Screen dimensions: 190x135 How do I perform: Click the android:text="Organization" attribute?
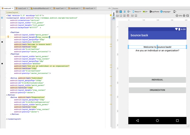[x=31, y=97]
